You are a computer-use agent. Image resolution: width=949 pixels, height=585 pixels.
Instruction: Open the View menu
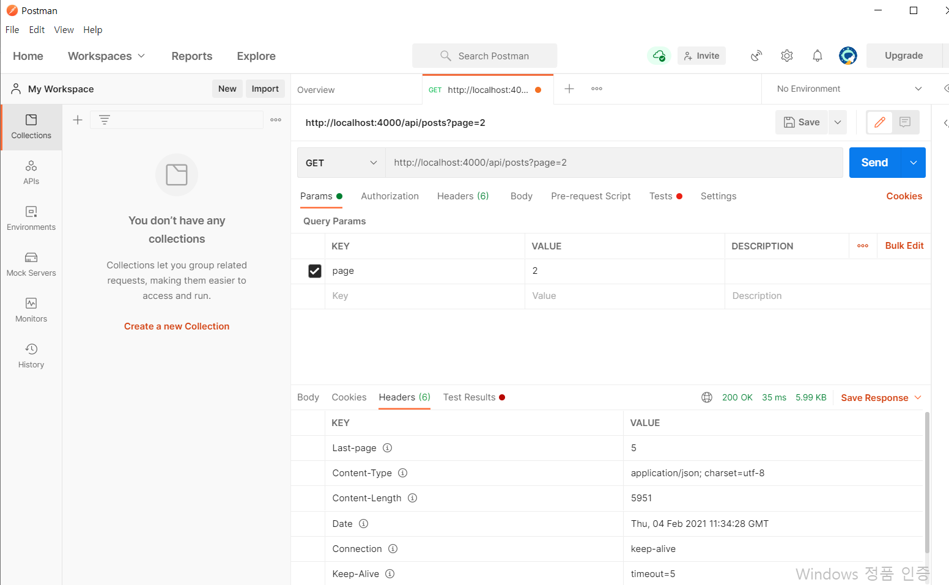[64, 29]
